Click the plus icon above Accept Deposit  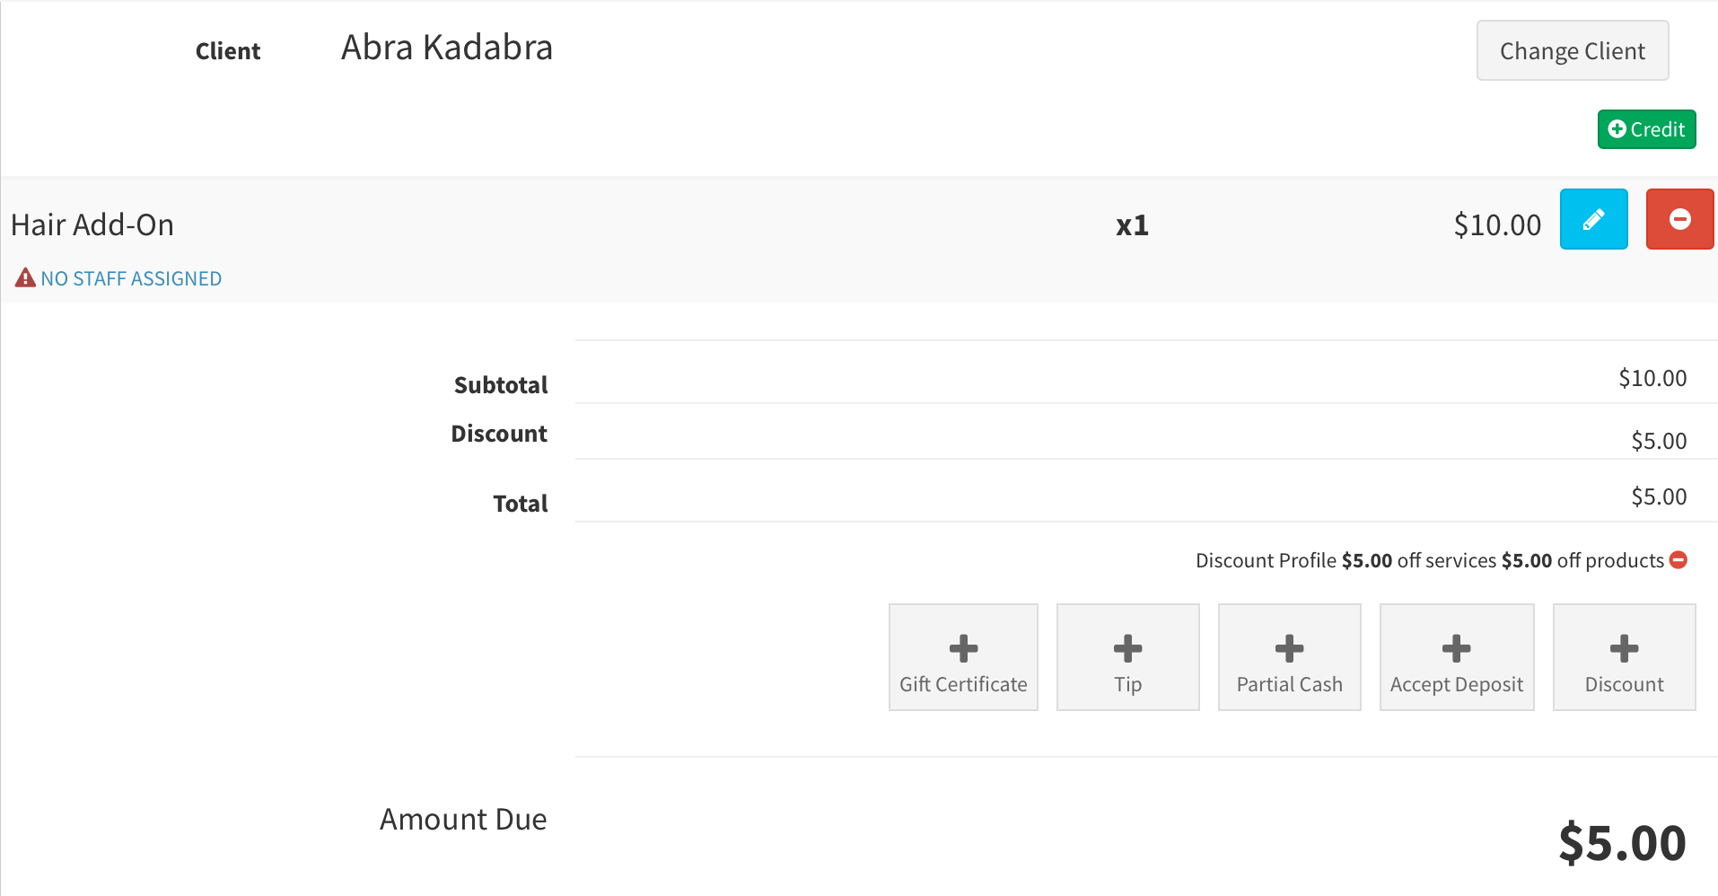1456,648
